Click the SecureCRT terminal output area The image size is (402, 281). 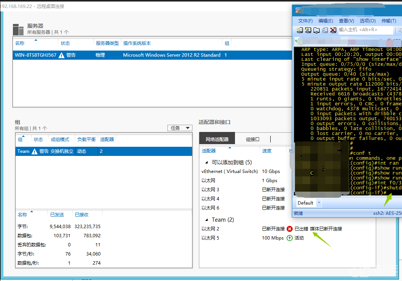348,121
